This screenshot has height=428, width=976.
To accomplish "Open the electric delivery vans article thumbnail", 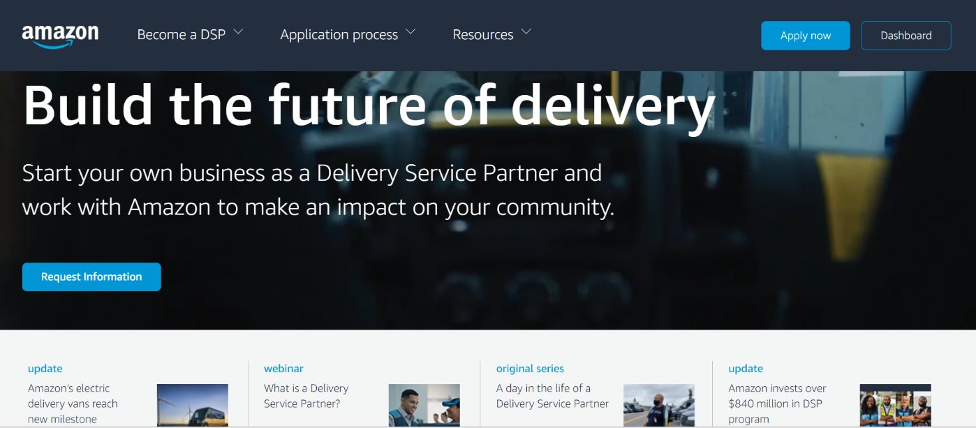I will (192, 405).
